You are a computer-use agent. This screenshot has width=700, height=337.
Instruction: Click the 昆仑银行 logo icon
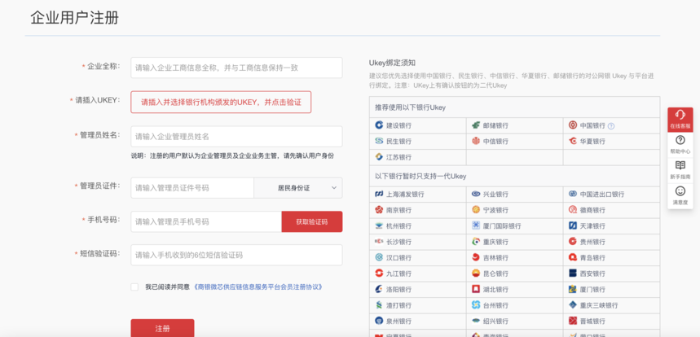tap(476, 274)
